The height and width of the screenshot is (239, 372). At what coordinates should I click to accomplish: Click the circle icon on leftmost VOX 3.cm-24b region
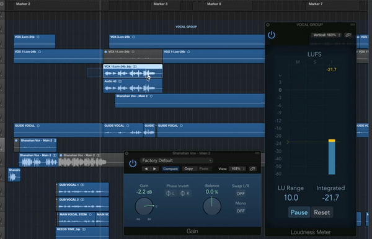(38, 37)
